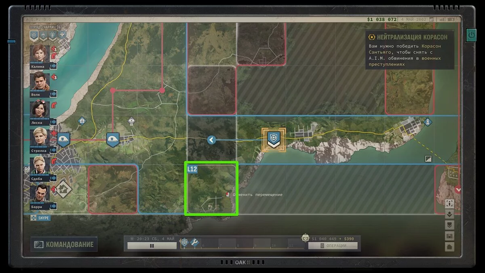The height and width of the screenshot is (273, 485).
Task: Click the travel arrow icon under Стрелка
Action: (53, 150)
